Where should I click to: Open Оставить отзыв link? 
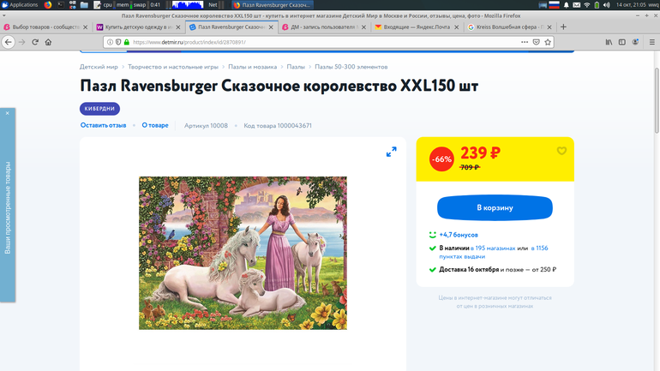click(x=103, y=125)
